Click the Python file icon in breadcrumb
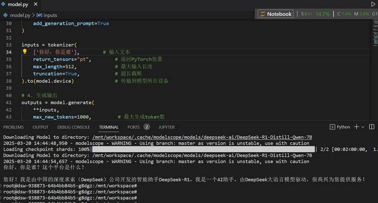Viewport: 378px width, 203px height. pos(5,15)
